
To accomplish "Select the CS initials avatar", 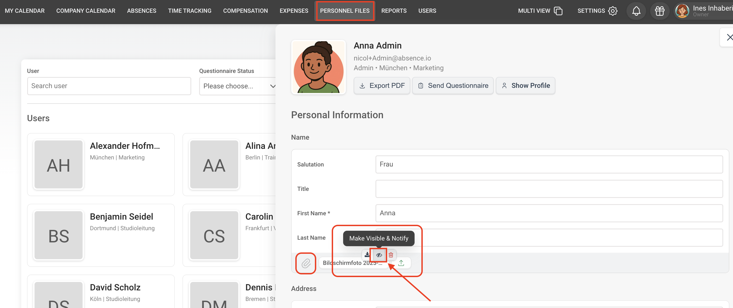I will [x=214, y=235].
